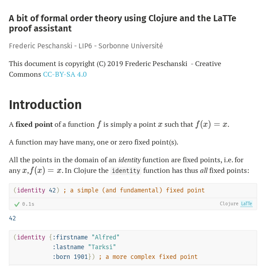Click the italic 'identity' word in paragraph
Screen dimensions: 266x266
129,160
